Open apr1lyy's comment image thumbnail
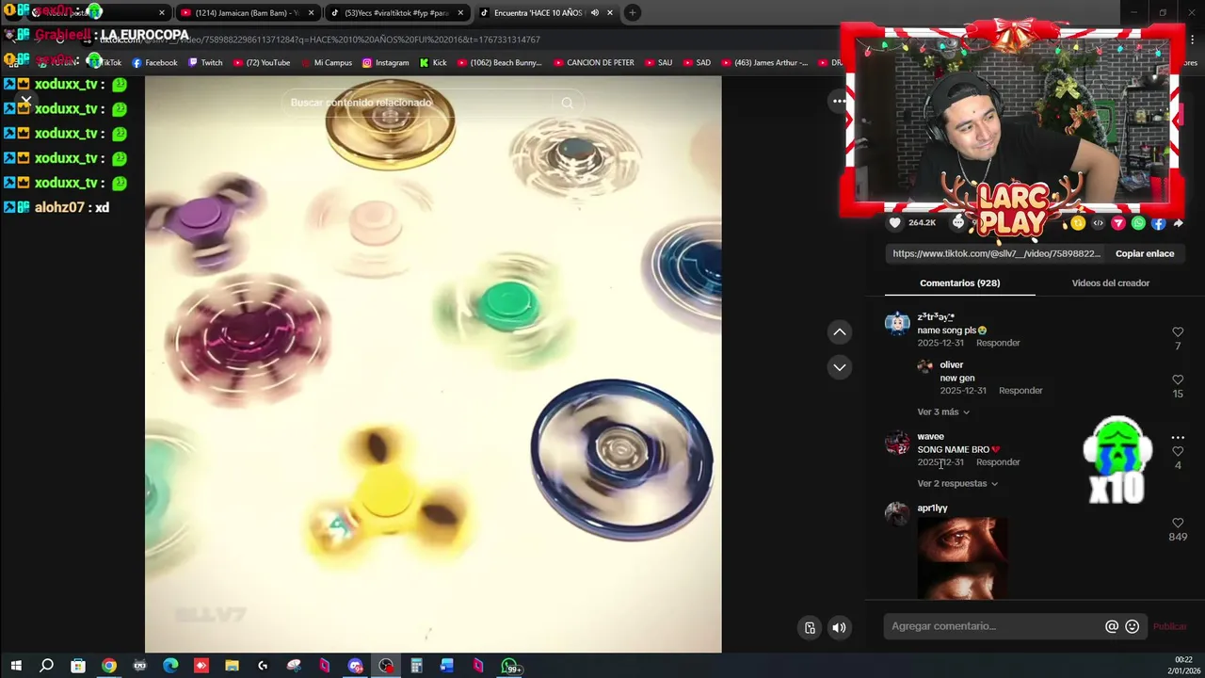This screenshot has height=678, width=1205. (x=962, y=557)
